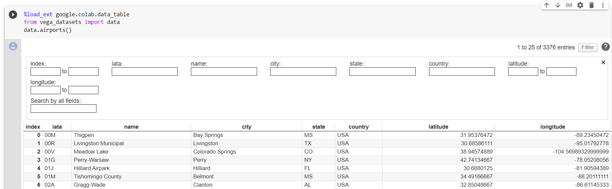Open cell settings gear icon
Viewport: 612px width, 189px height.
pyautogui.click(x=580, y=5)
